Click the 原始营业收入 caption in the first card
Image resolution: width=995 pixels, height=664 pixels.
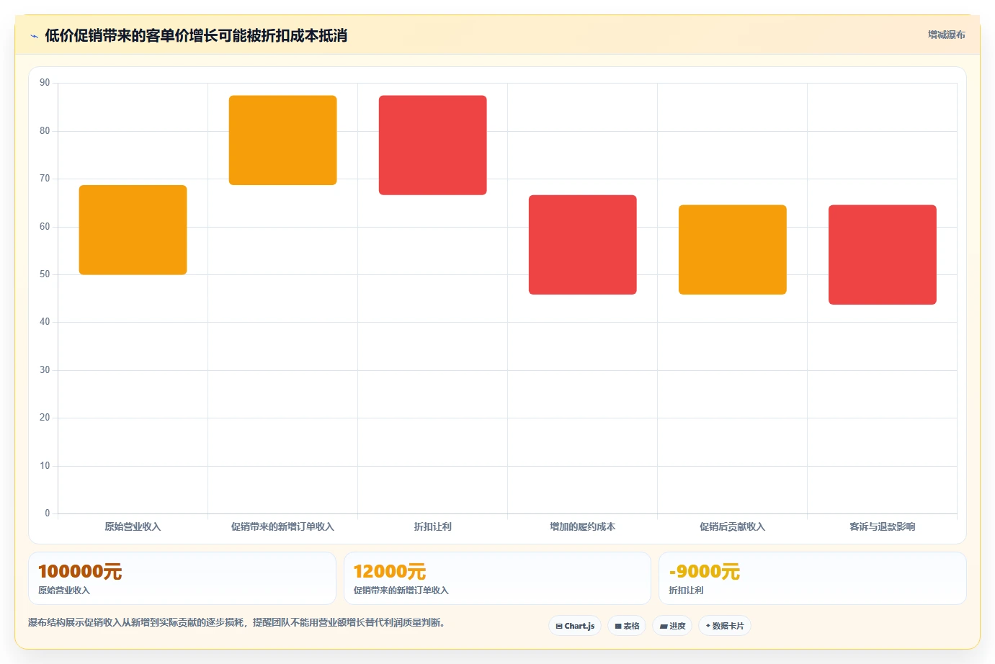(64, 591)
